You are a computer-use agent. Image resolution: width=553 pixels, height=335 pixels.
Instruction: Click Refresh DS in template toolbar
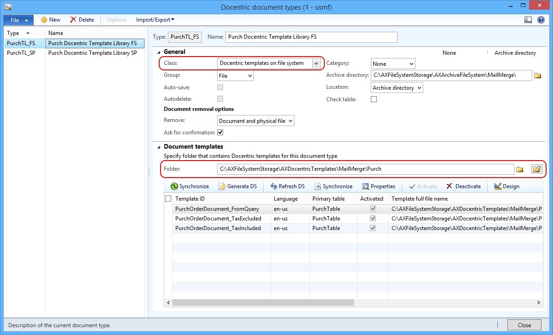(x=287, y=186)
